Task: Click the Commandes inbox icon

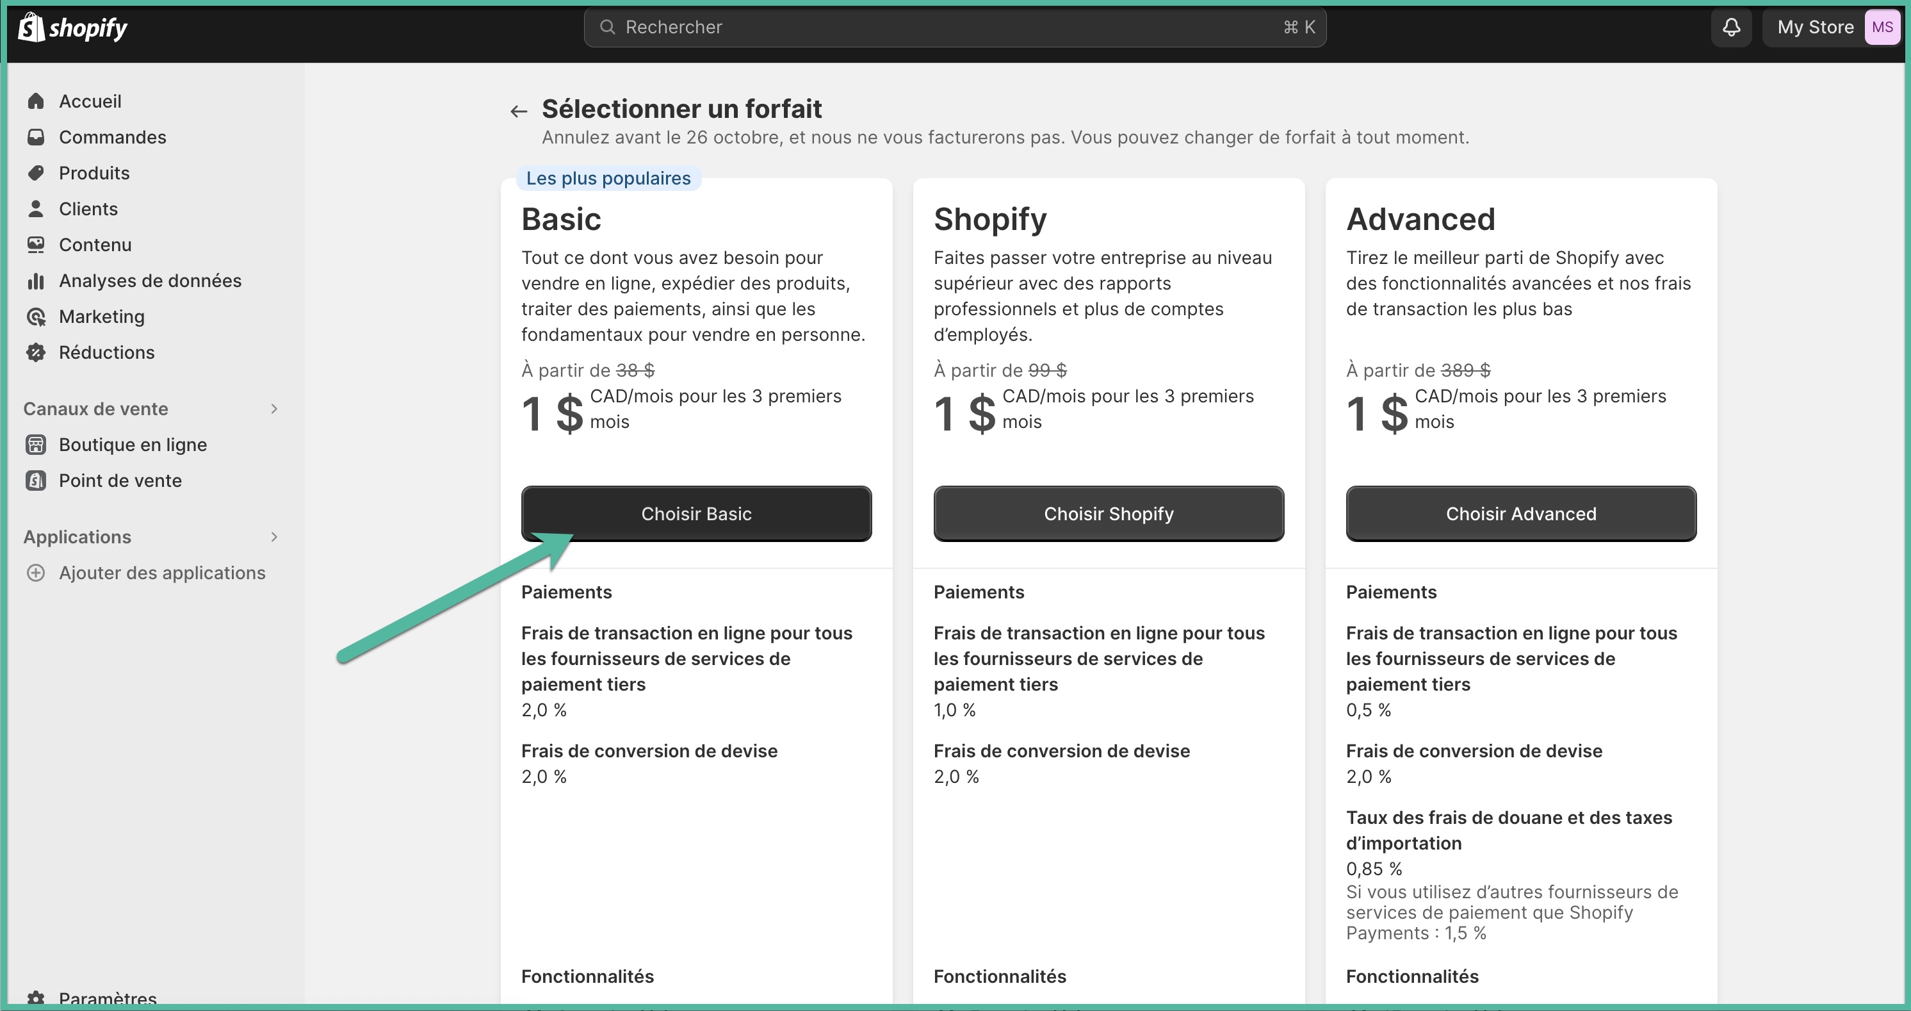Action: pyautogui.click(x=36, y=137)
